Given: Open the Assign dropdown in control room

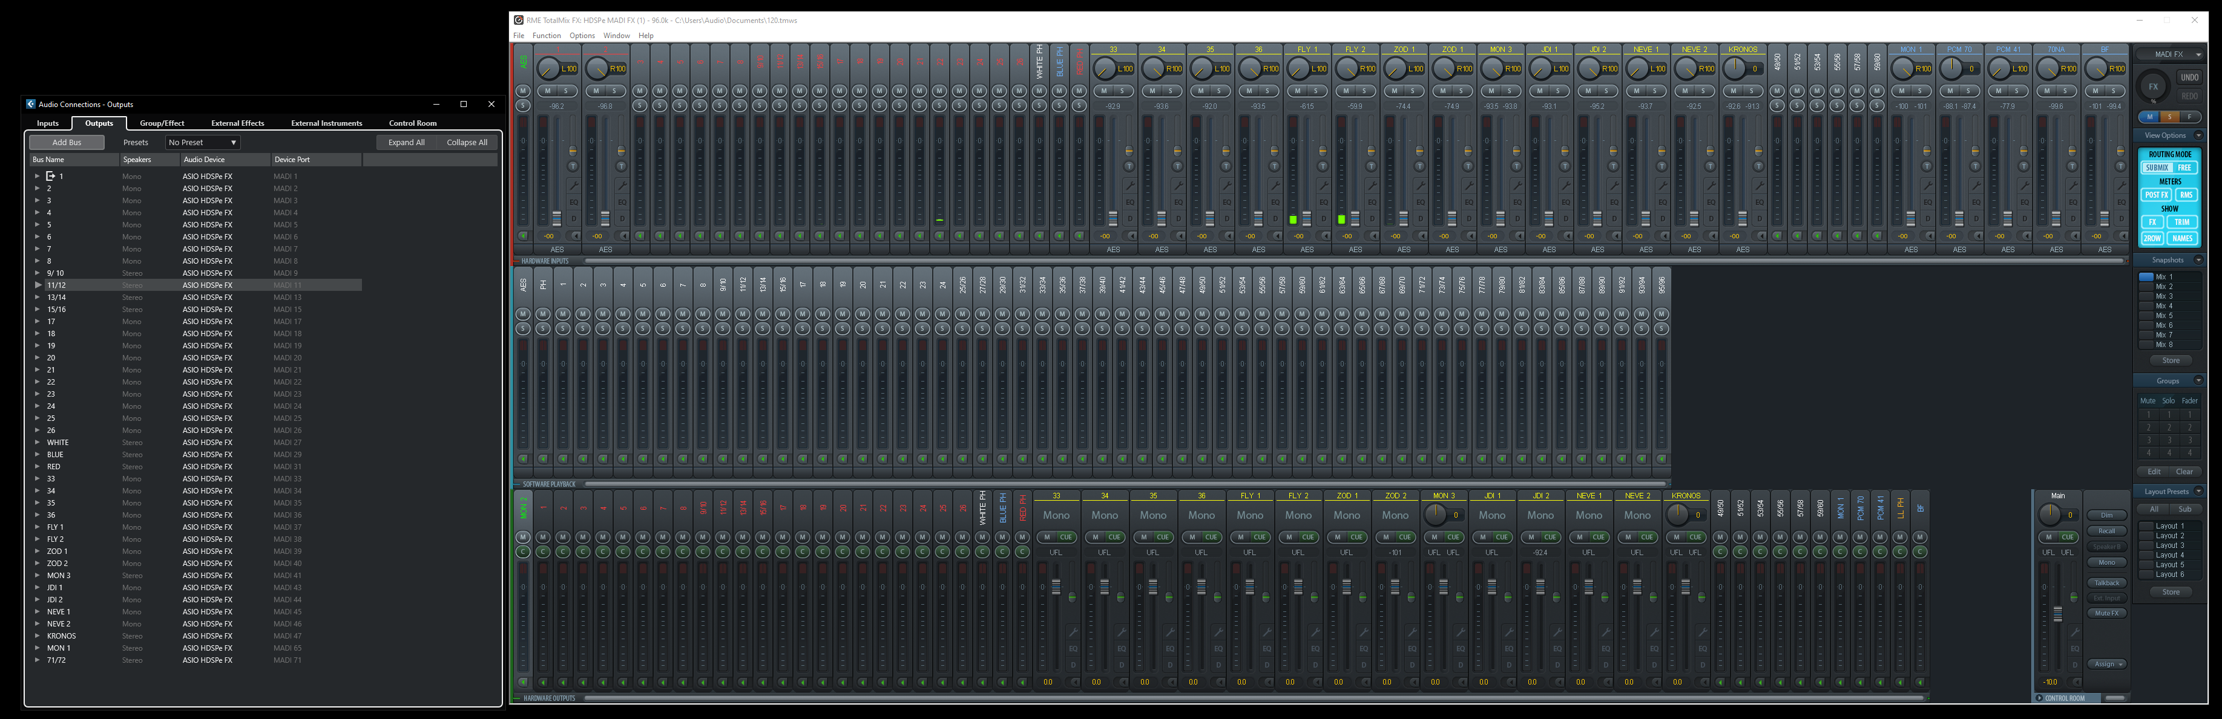Looking at the screenshot, I should (x=2106, y=664).
